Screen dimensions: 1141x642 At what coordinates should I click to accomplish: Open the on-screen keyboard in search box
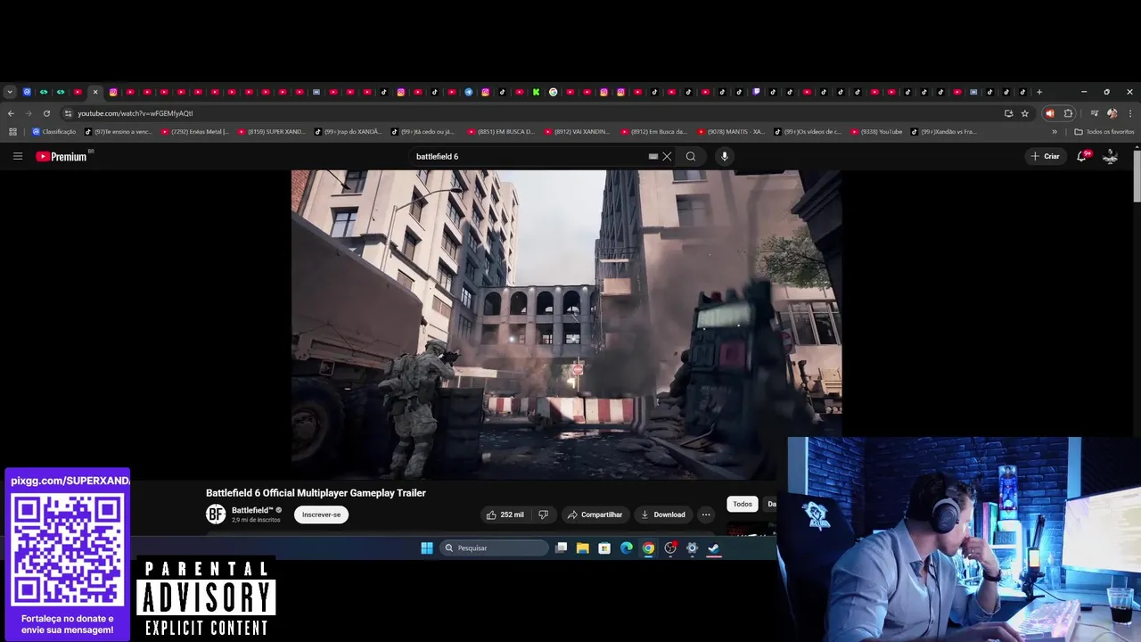point(653,156)
